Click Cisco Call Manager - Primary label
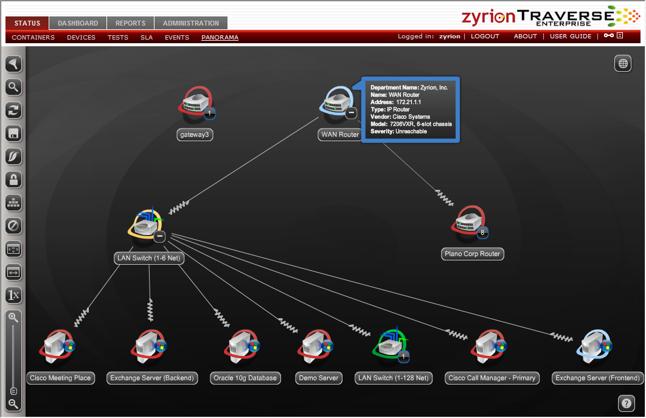 pyautogui.click(x=492, y=378)
